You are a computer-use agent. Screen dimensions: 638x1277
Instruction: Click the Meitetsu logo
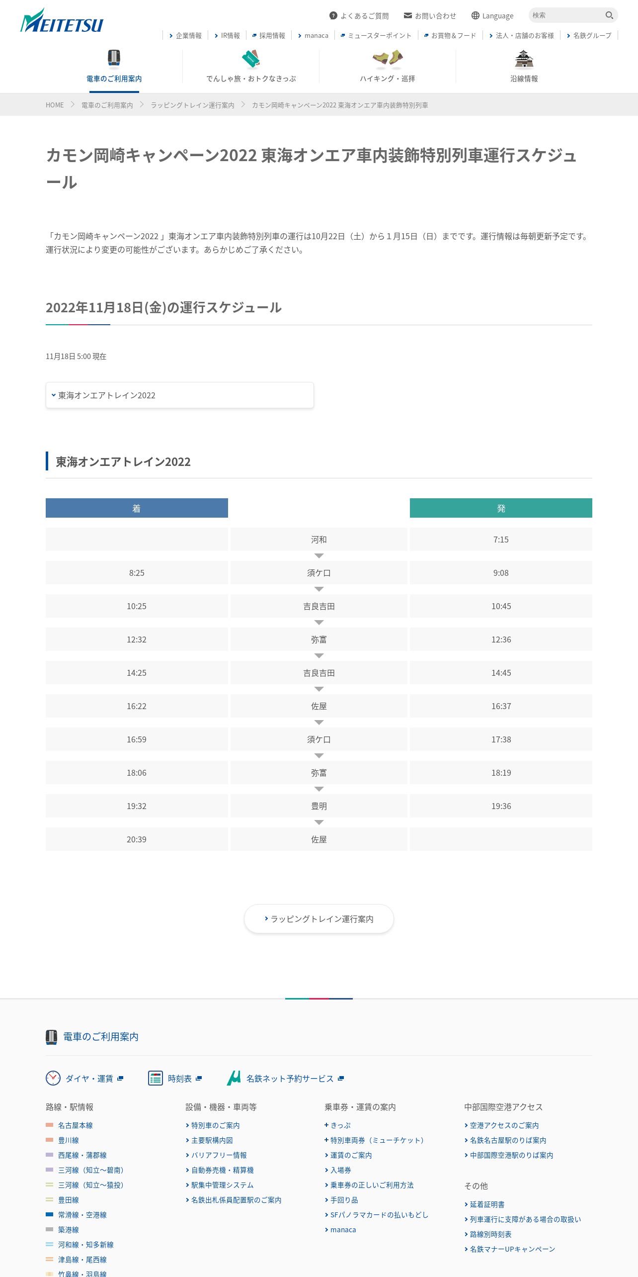click(62, 21)
